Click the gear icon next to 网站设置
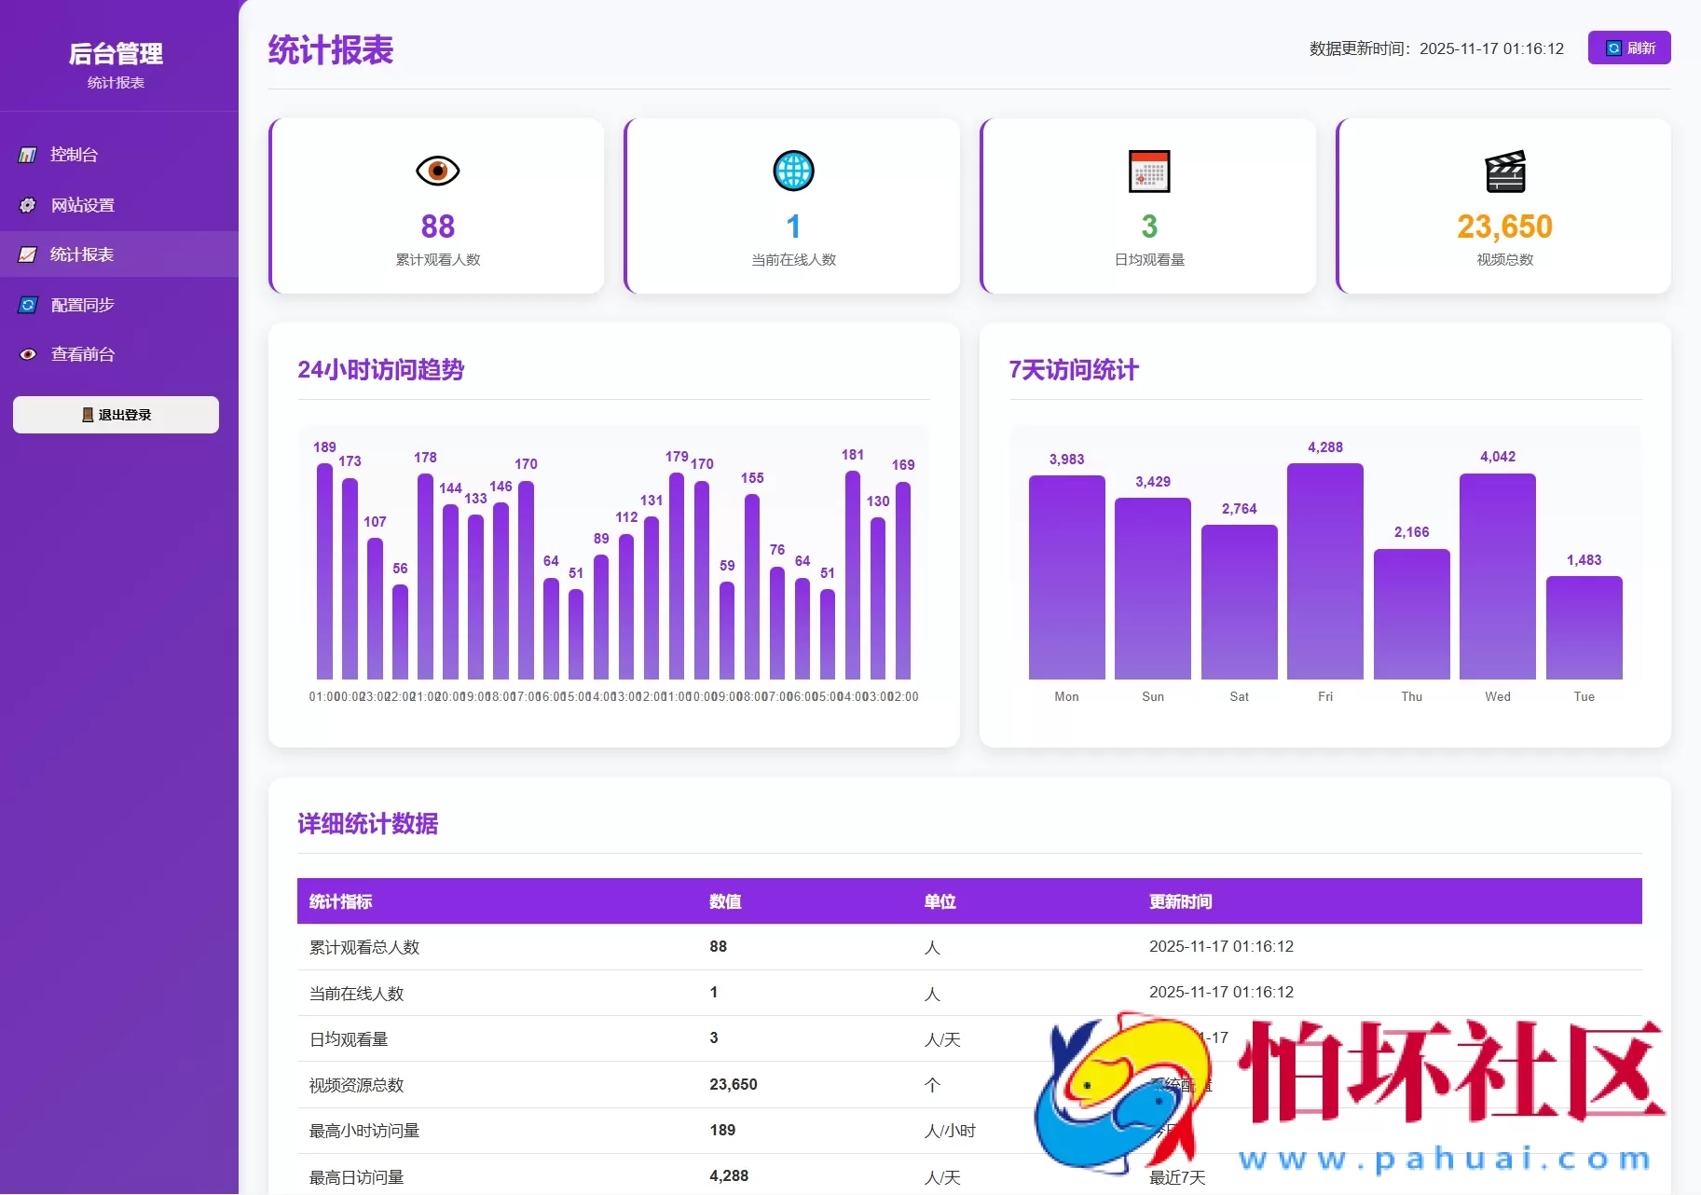 click(x=26, y=205)
